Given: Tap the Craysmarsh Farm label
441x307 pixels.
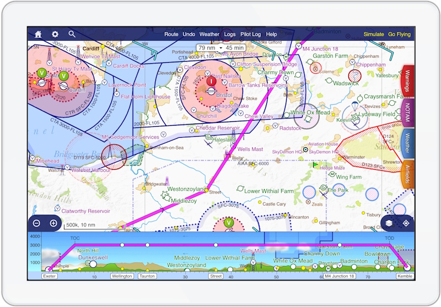Looking at the screenshot, I should (x=384, y=96).
